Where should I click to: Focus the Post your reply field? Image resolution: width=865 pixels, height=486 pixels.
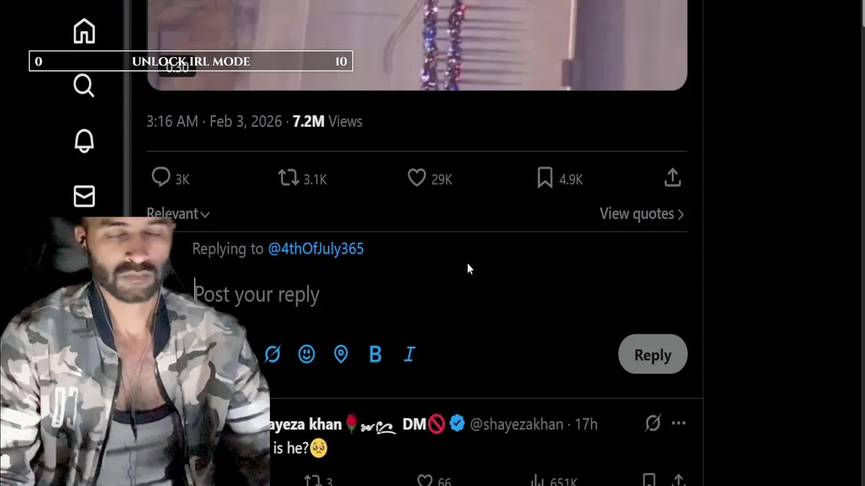(x=439, y=294)
